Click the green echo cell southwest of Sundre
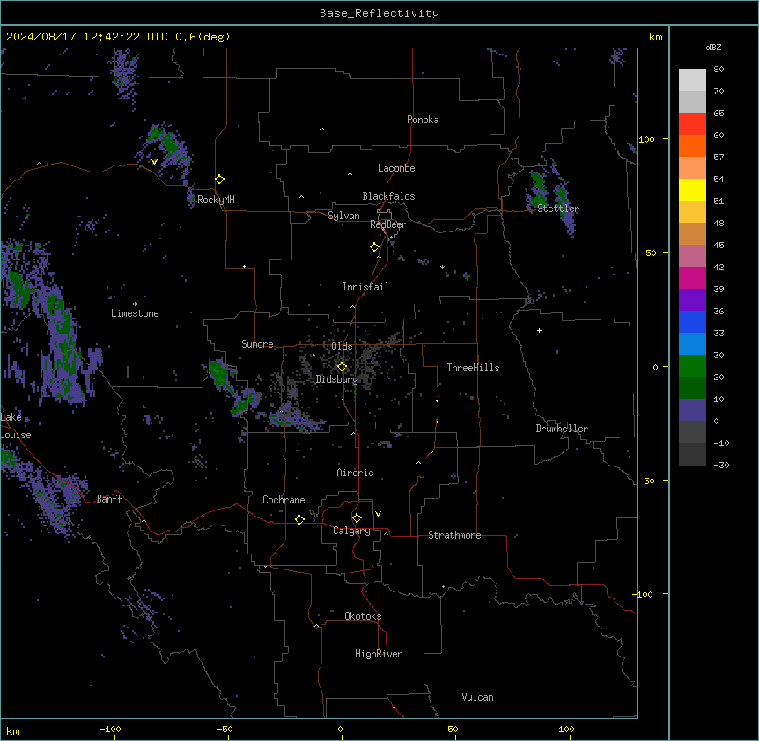Image resolution: width=759 pixels, height=741 pixels. click(x=221, y=374)
